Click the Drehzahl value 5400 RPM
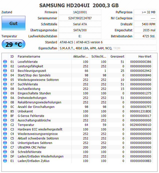This screenshot has width=159, height=173. (x=145, y=24)
